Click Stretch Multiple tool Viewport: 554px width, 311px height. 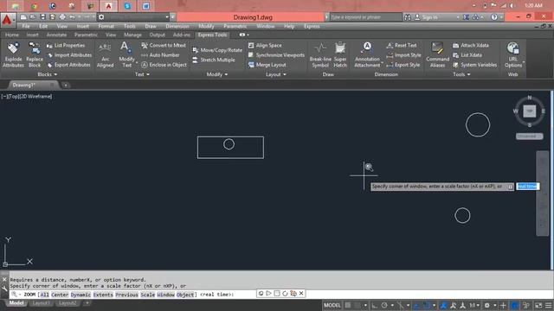pos(214,60)
